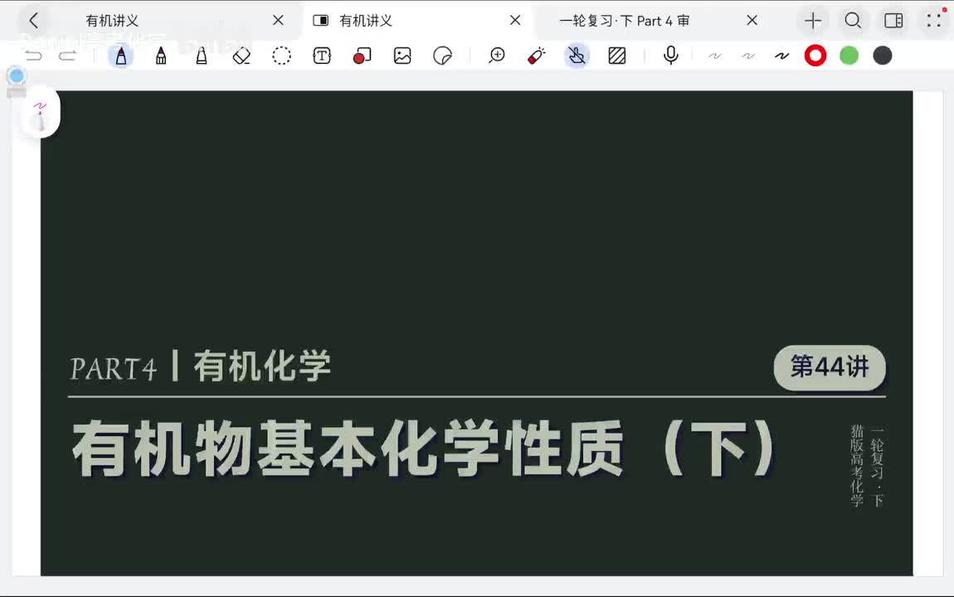
Task: Activate the lasso selection tool
Action: (282, 56)
